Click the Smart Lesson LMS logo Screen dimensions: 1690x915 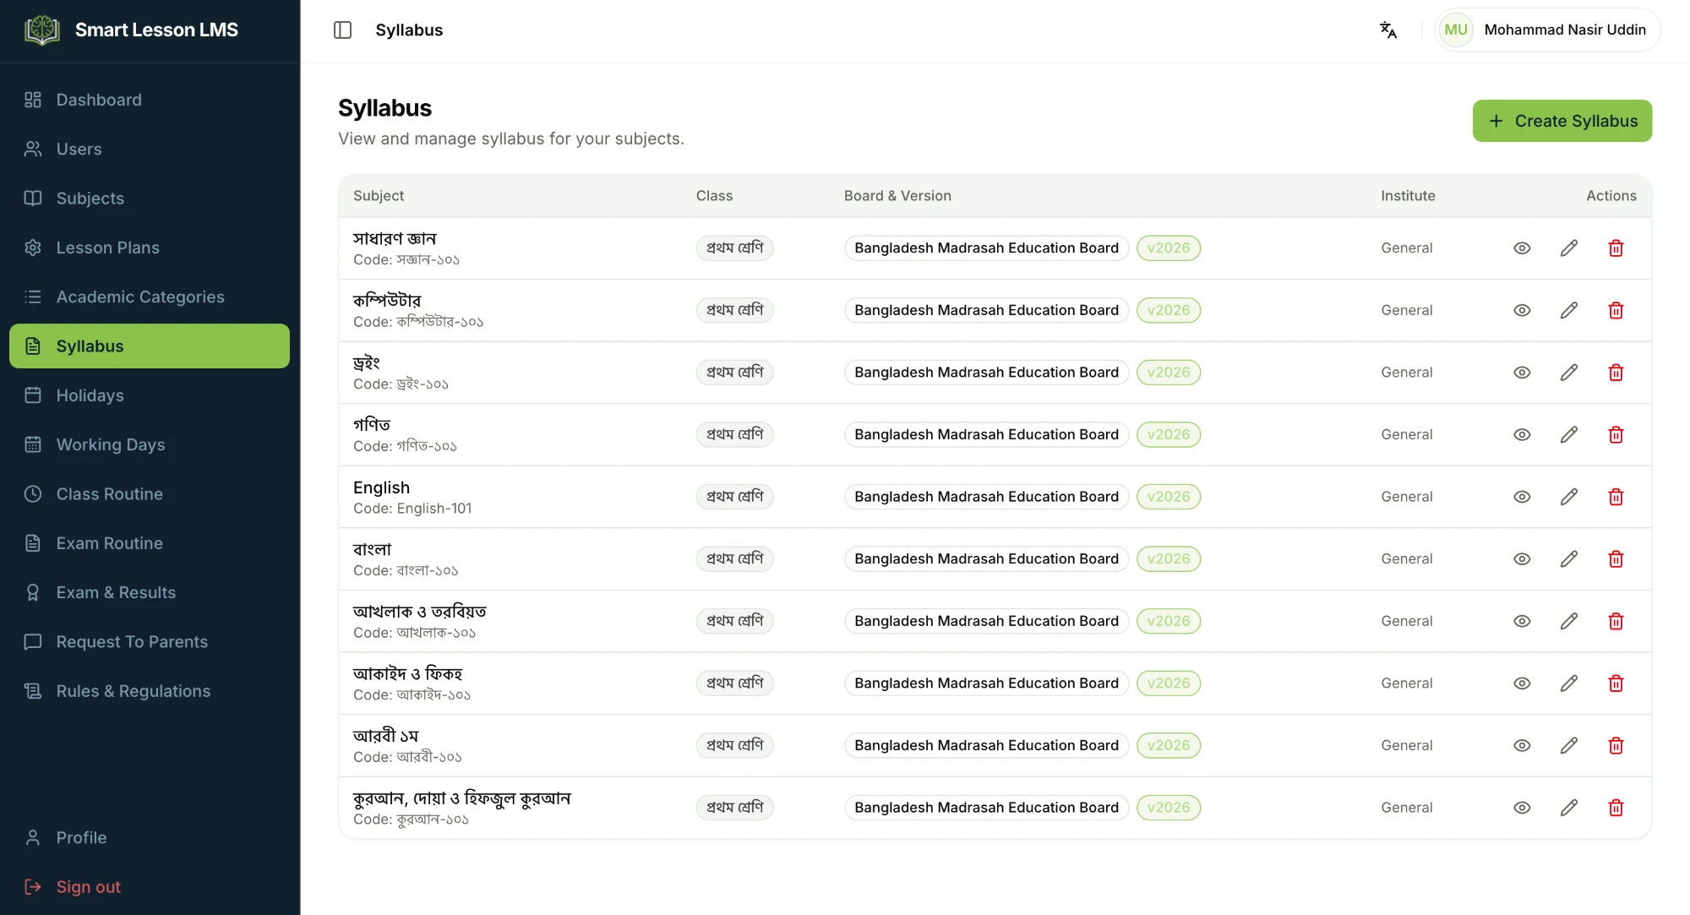click(41, 30)
